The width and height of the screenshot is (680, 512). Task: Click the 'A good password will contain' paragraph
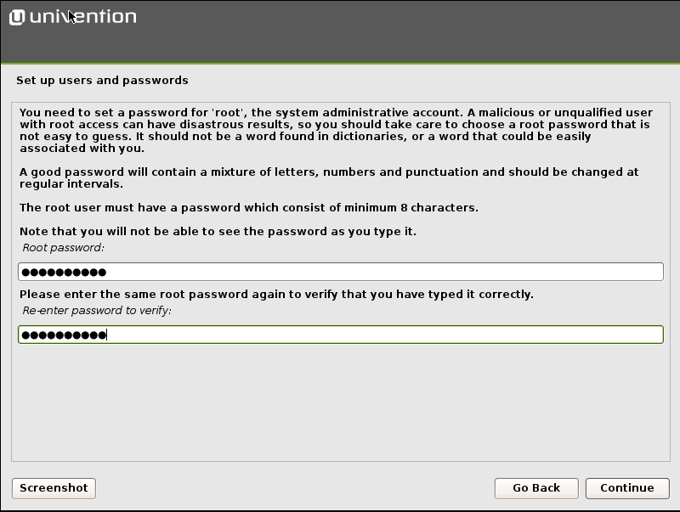coord(329,177)
